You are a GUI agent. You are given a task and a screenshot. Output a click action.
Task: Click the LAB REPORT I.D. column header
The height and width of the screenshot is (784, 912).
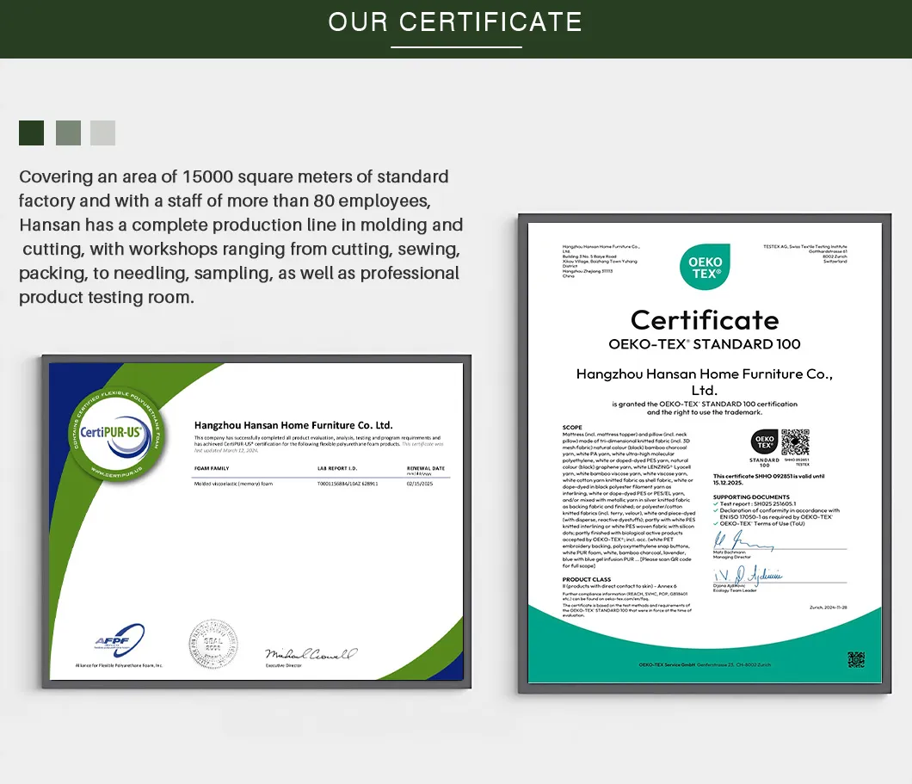tap(336, 468)
